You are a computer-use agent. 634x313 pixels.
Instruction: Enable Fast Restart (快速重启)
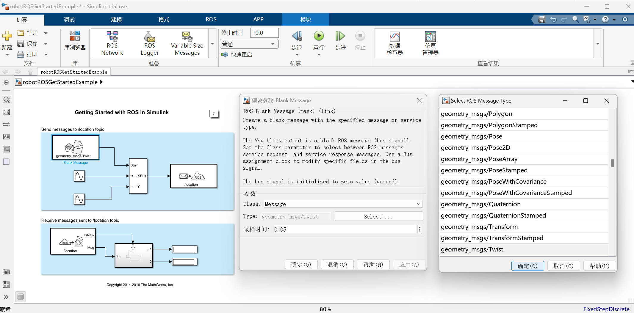click(x=237, y=54)
